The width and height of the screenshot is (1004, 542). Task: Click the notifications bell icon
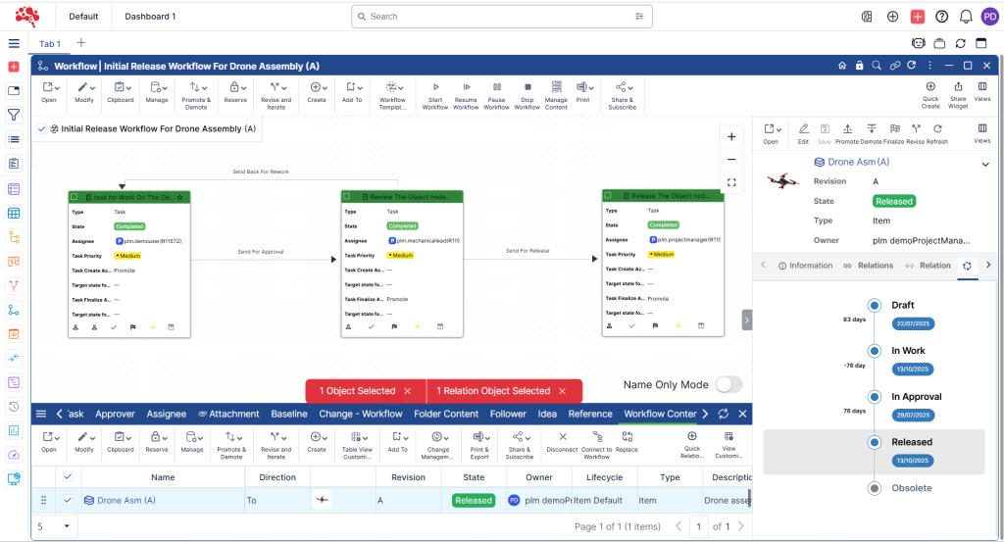[x=966, y=17]
